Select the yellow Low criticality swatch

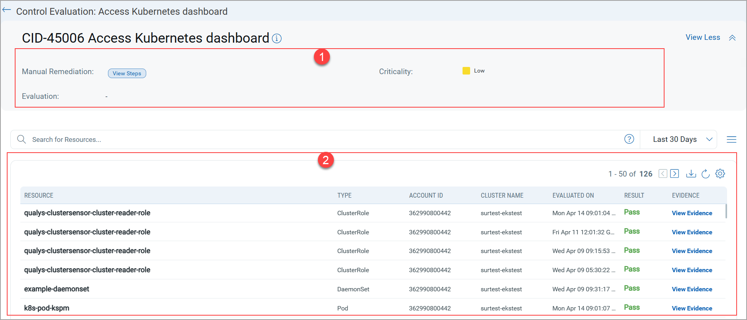(x=466, y=71)
